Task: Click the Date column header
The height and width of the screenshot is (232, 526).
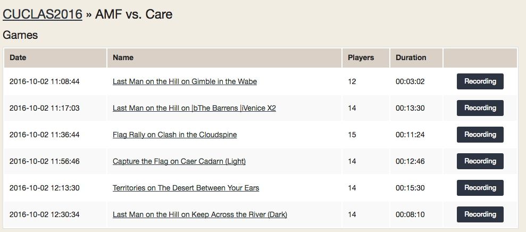Action: [x=18, y=57]
